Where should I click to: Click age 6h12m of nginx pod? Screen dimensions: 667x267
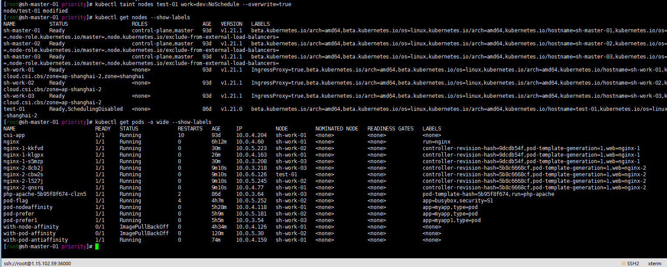click(x=219, y=141)
